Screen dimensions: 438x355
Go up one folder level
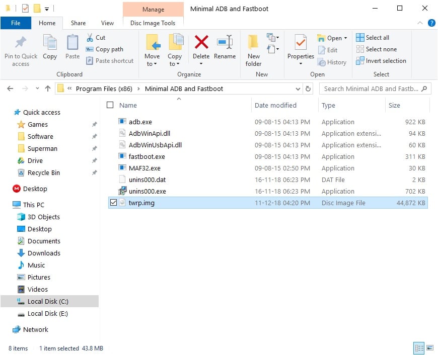point(48,88)
